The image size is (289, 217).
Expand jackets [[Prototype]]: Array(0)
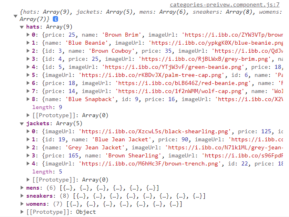point(28,180)
